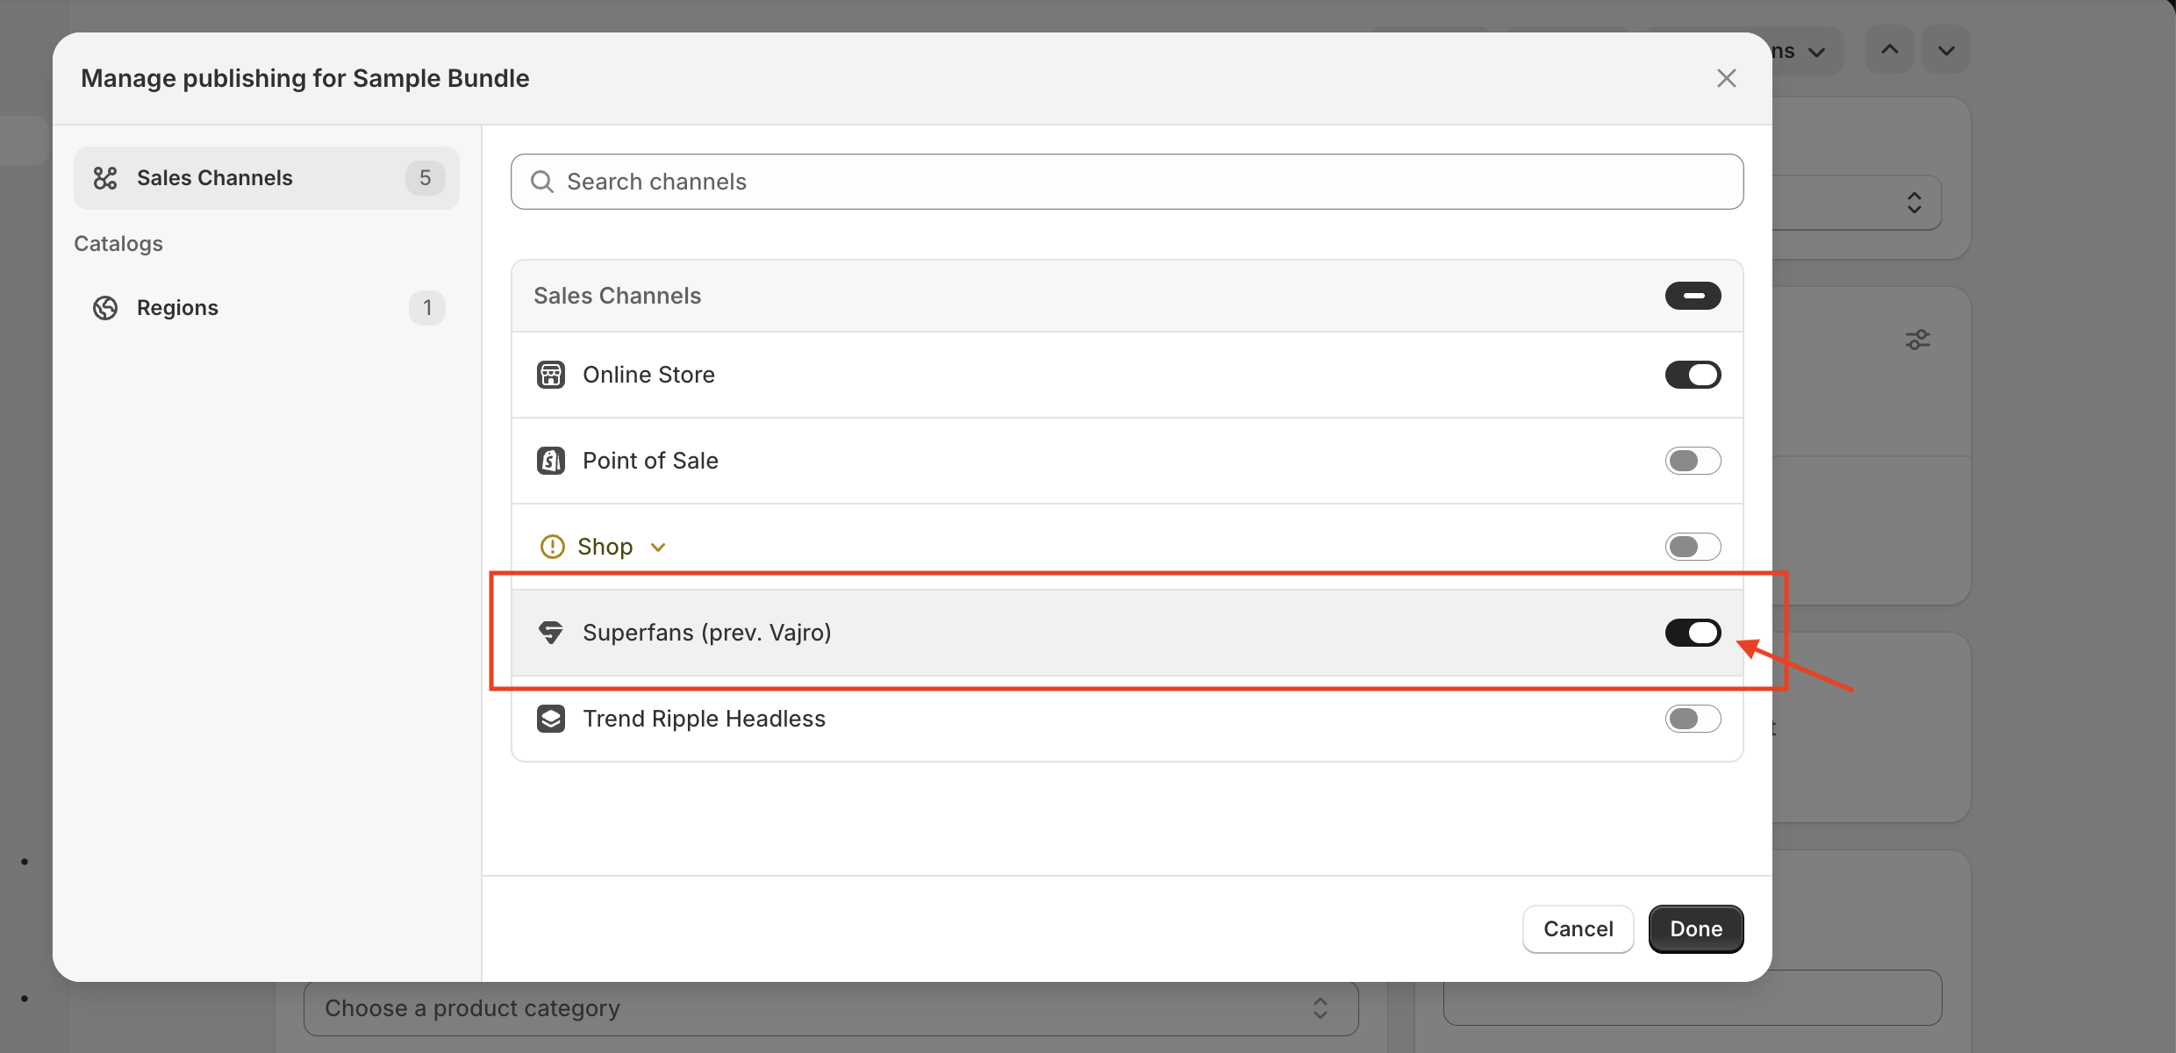This screenshot has height=1053, width=2176.
Task: Click the Superfans channel logo icon
Action: point(550,633)
